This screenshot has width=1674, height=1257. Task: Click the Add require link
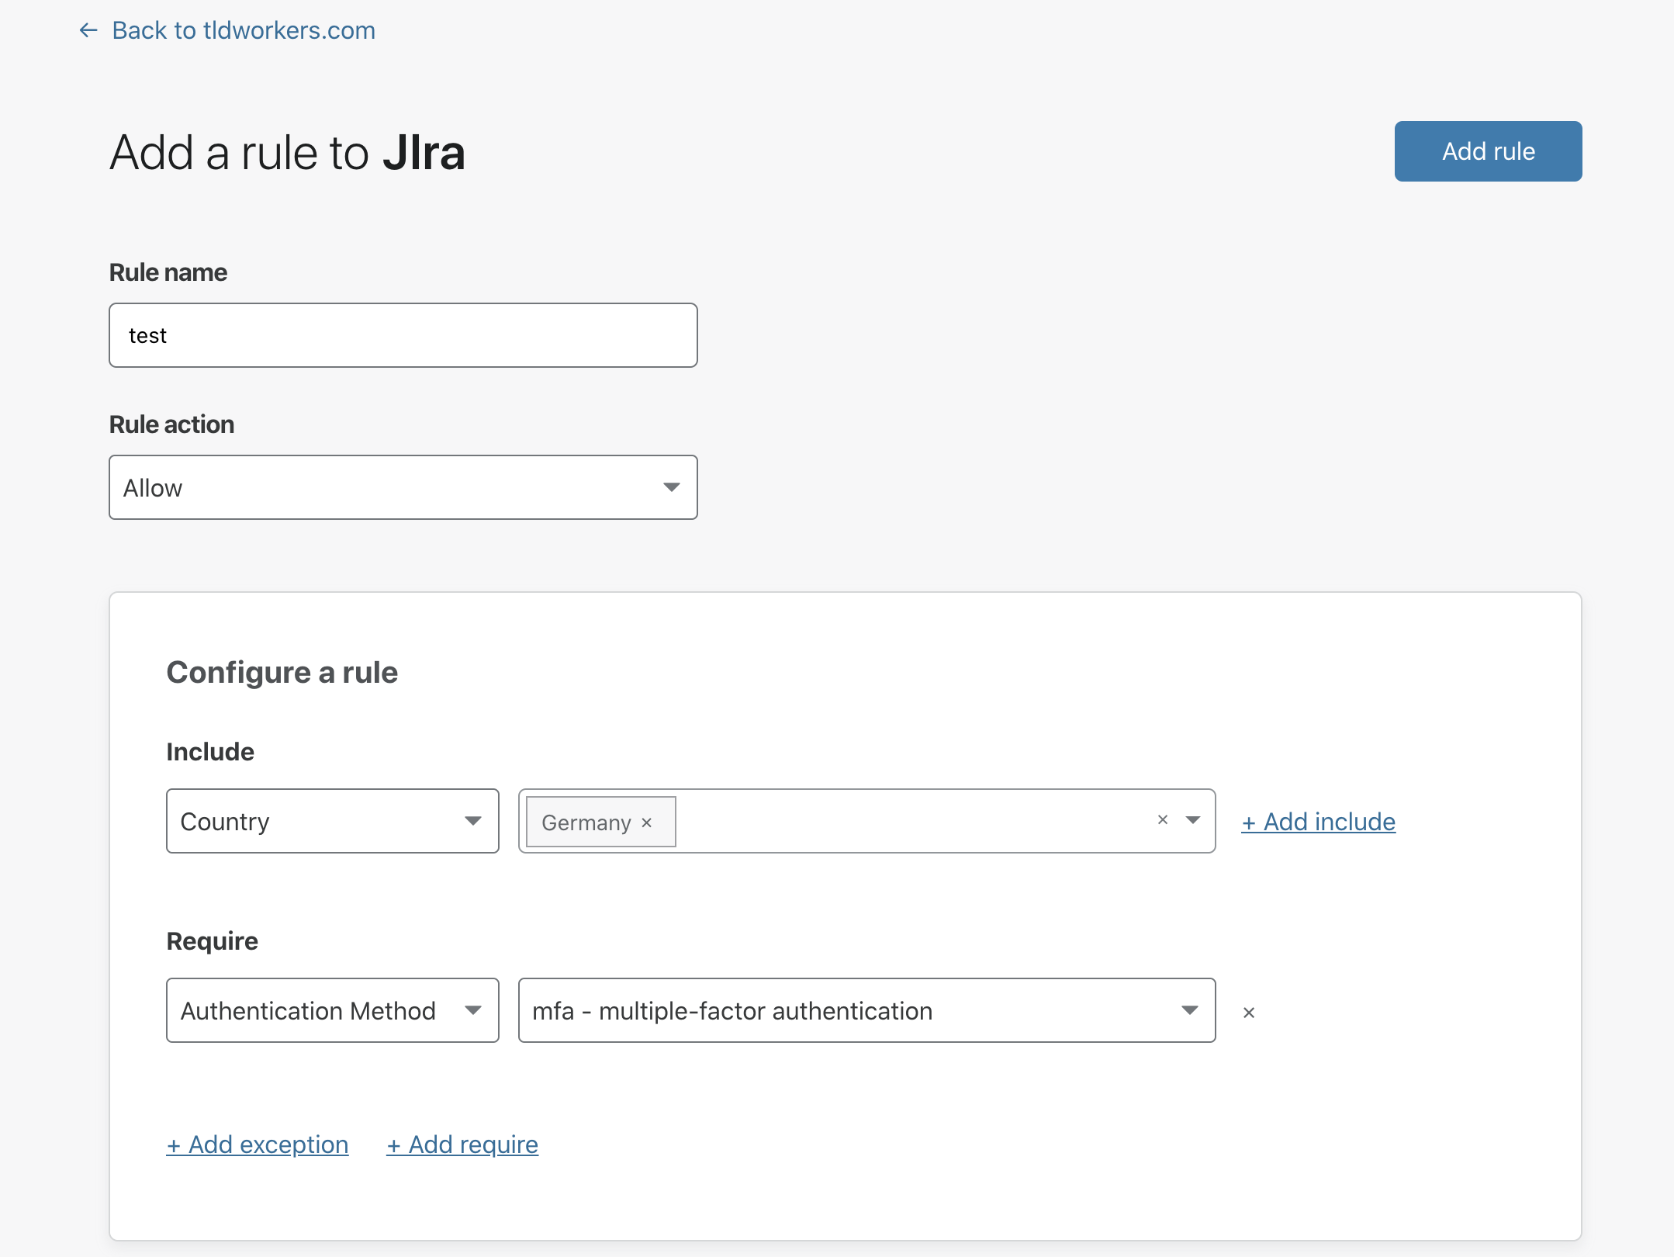(x=462, y=1144)
